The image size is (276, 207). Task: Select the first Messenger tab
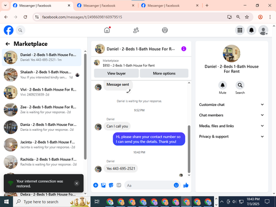coord(41,6)
